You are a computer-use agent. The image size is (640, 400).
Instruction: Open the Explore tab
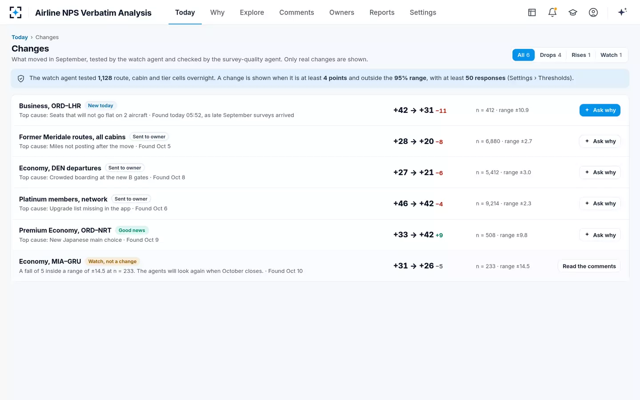(x=252, y=12)
